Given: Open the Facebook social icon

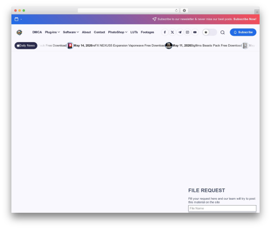Looking at the screenshot, I should 165,32.
